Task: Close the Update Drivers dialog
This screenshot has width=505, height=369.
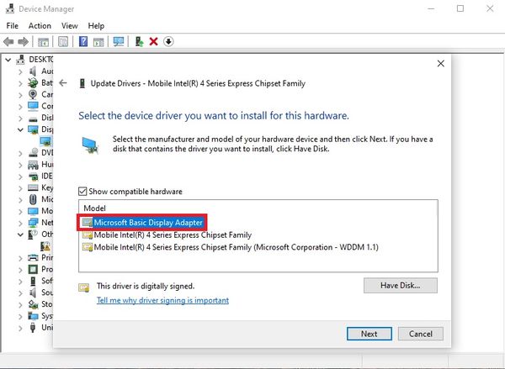Action: click(440, 64)
